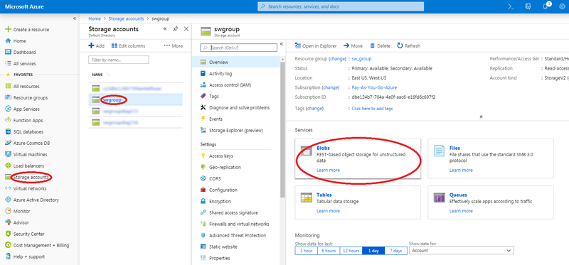The height and width of the screenshot is (265, 569).
Task: Collapse the Storage accounts blade
Action: (x=165, y=29)
